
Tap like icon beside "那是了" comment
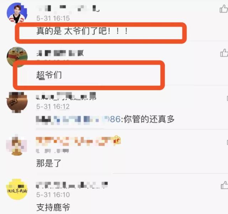point(227,142)
